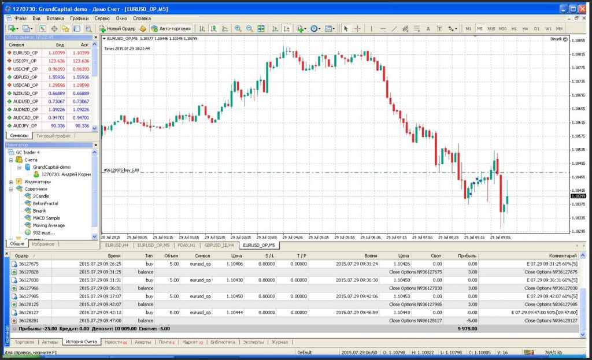Viewport: 592px width, 360px height.
Task: Select the equidistant channel tool
Action: click(x=405, y=29)
